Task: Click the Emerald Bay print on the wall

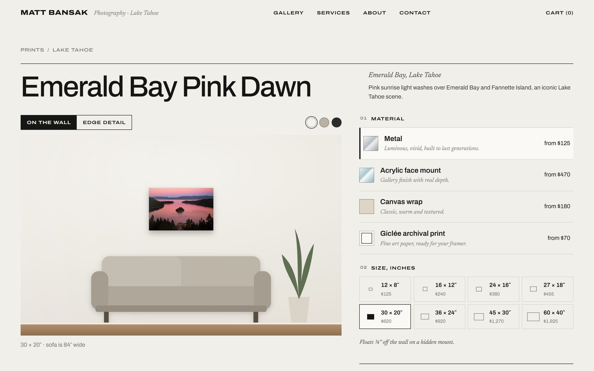Action: point(181,209)
